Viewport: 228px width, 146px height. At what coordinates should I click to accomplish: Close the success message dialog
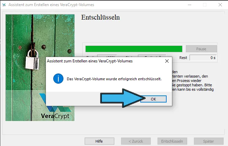pos(167,61)
